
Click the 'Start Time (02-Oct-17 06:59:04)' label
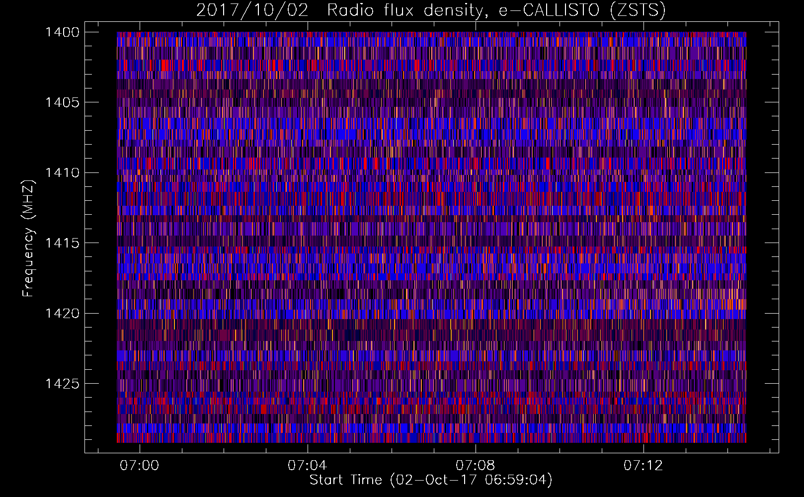431,480
